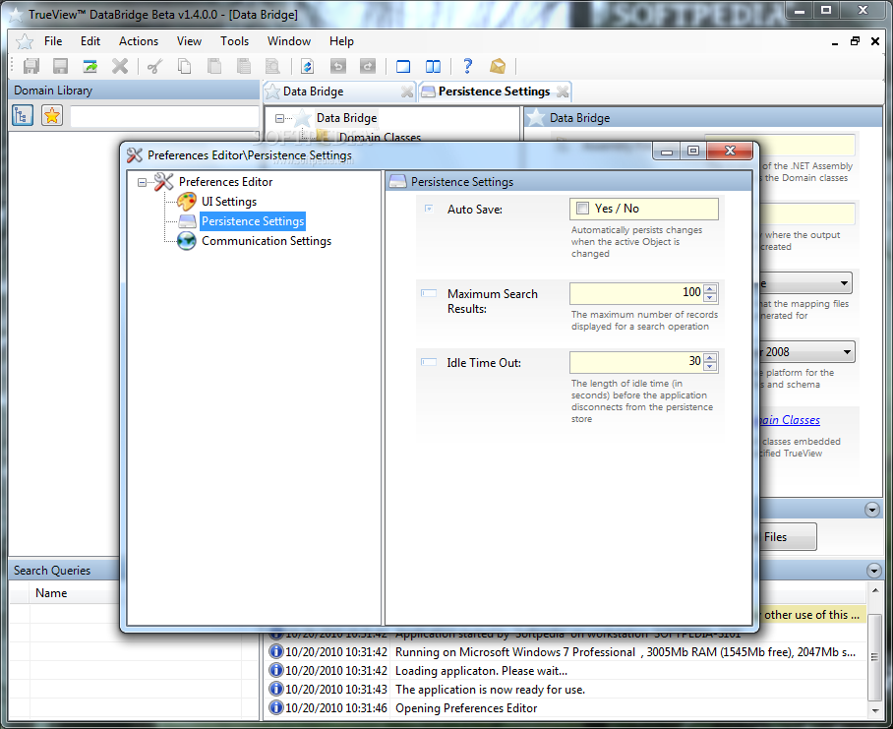Click the Delete X toolbar icon

[120, 66]
